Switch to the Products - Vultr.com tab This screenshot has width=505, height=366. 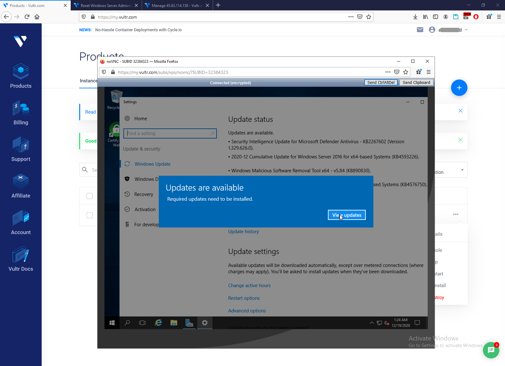pyautogui.click(x=35, y=5)
